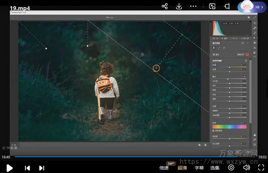Toggle the 叠加 overlay checkbox

click(x=214, y=54)
